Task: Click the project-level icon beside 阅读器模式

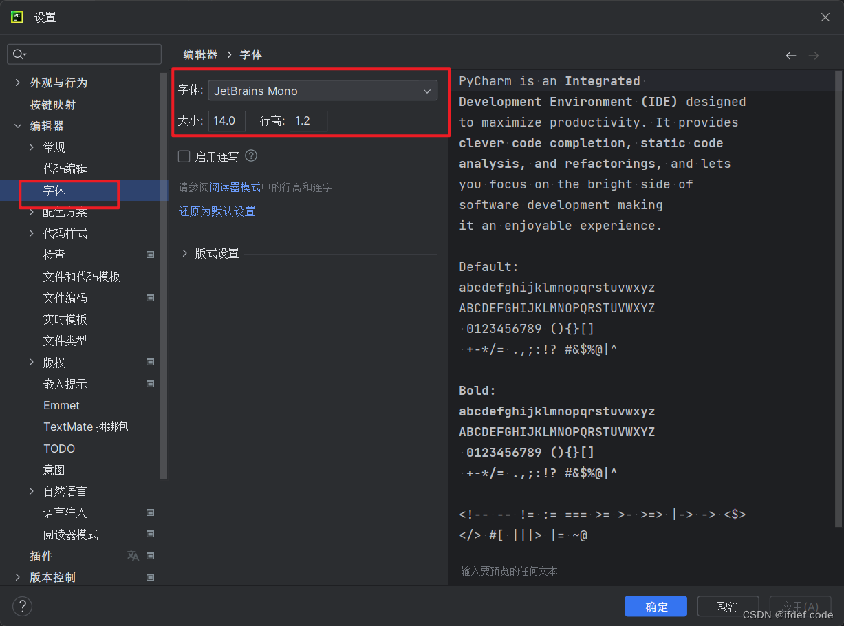Action: pos(150,534)
